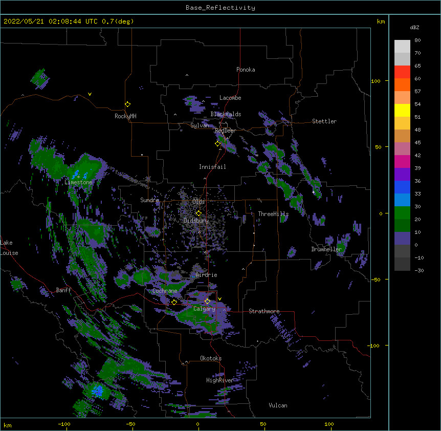Click the yellow diamond marker below RedDeer
Image resolution: width=441 pixels, height=431 pixels.
tap(218, 144)
